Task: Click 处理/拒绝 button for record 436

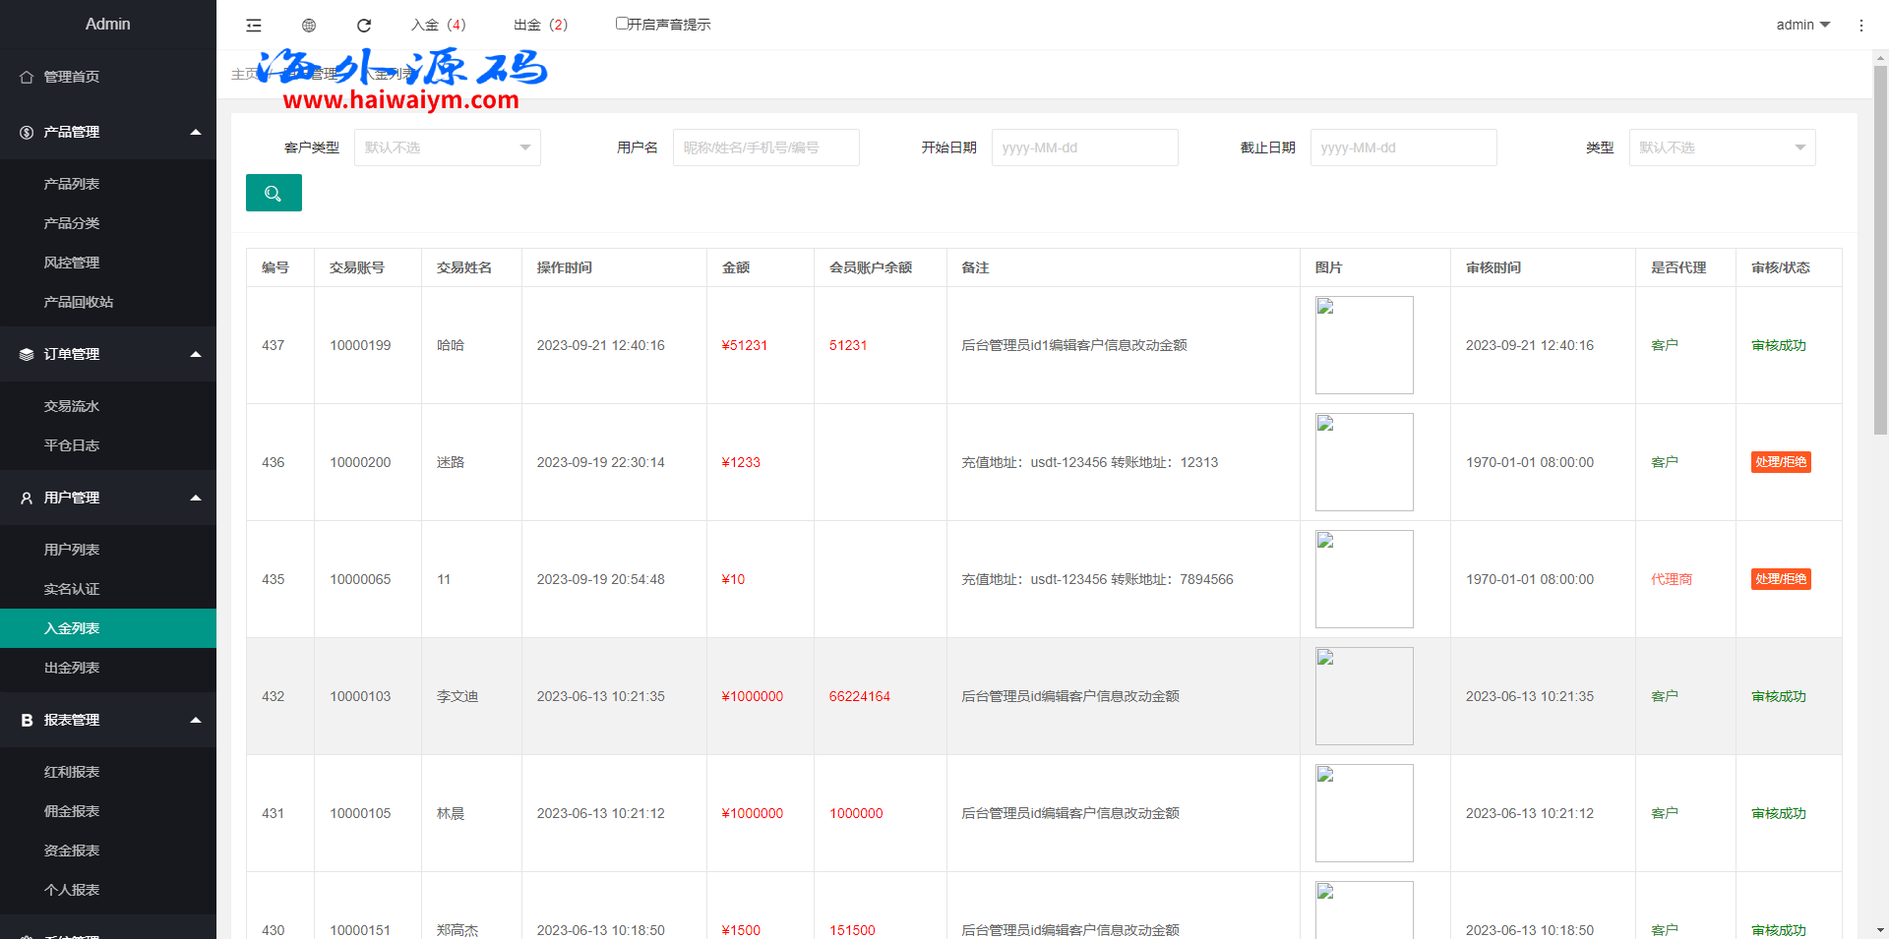Action: (x=1781, y=462)
